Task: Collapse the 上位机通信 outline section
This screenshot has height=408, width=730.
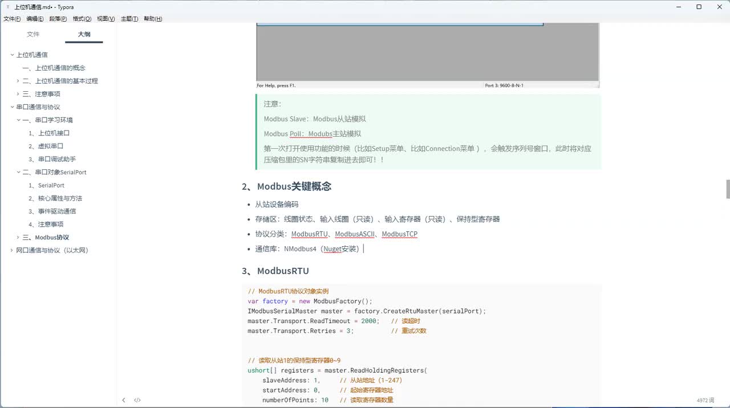Action: tap(12, 55)
